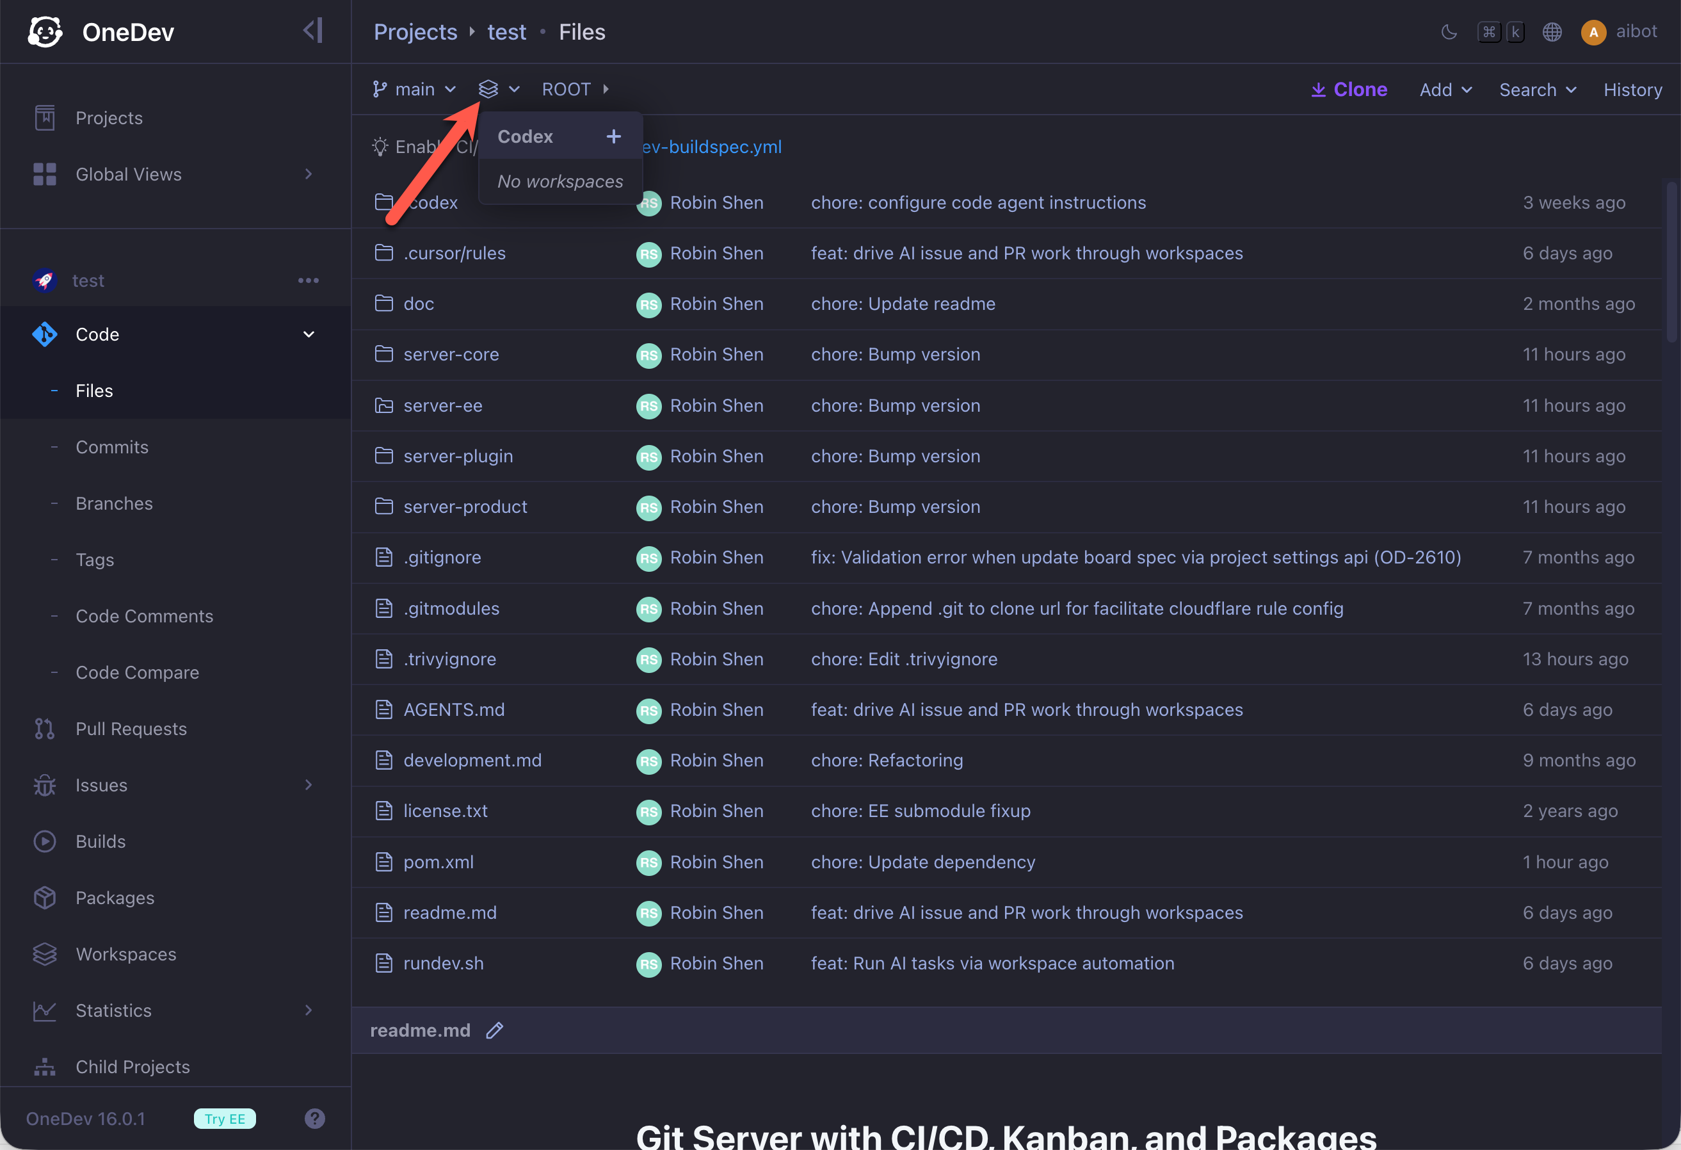Open commit 'chore: Refactoring'
Screen dimensions: 1681x1150
887,761
